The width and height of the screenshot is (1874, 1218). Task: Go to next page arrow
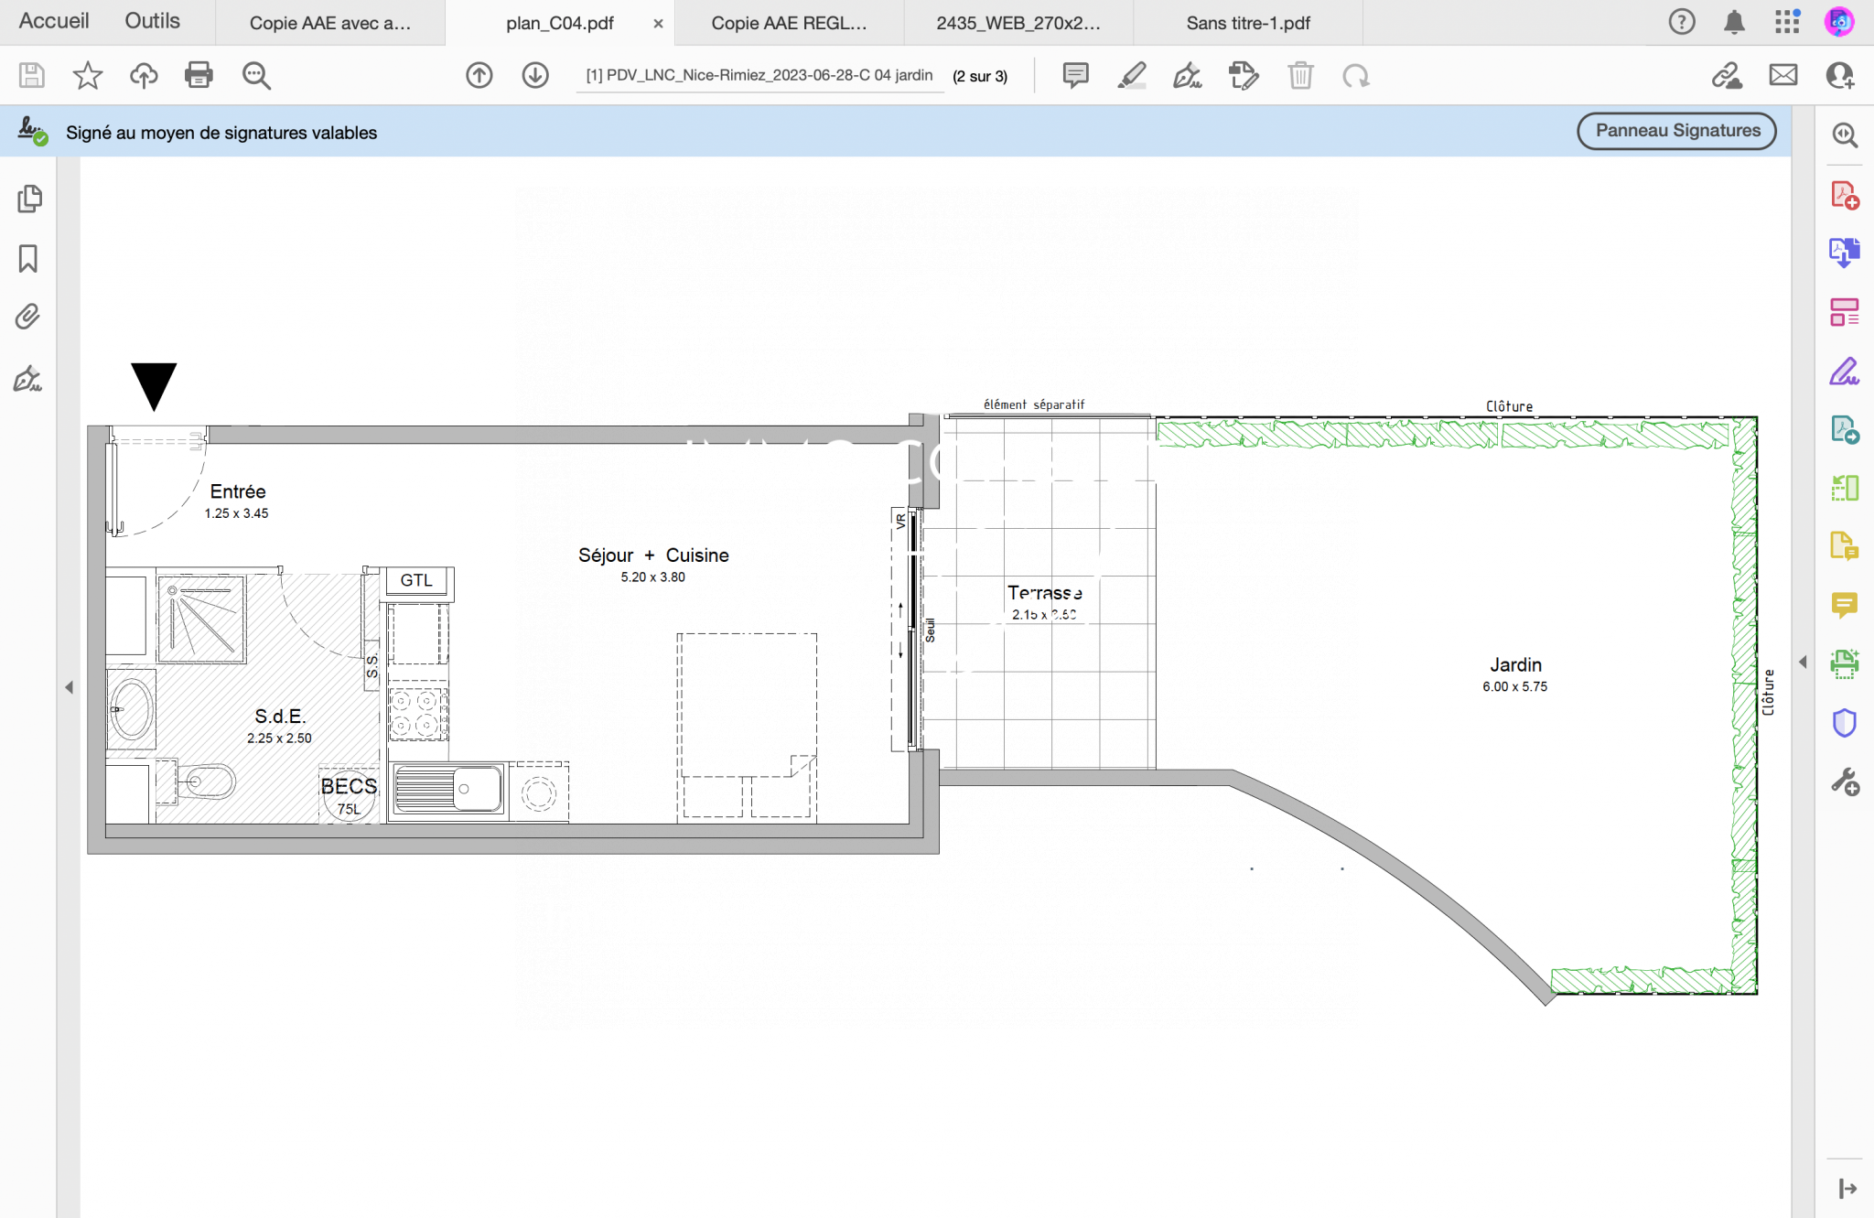[x=535, y=75]
